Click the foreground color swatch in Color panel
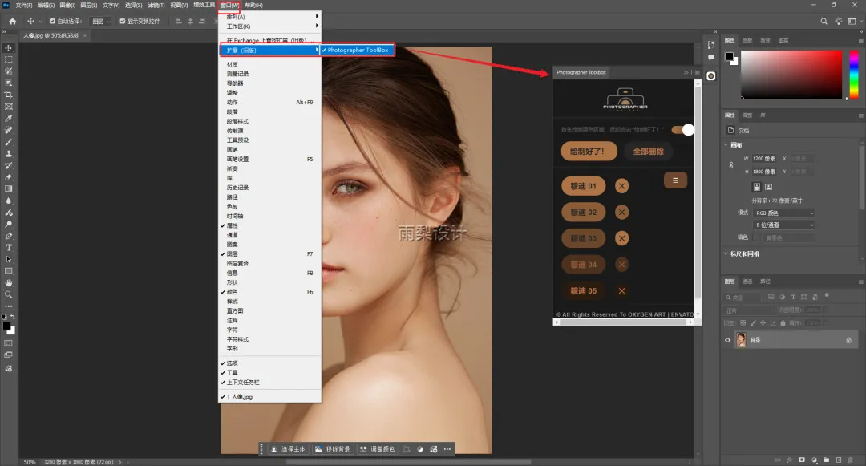 (x=730, y=56)
